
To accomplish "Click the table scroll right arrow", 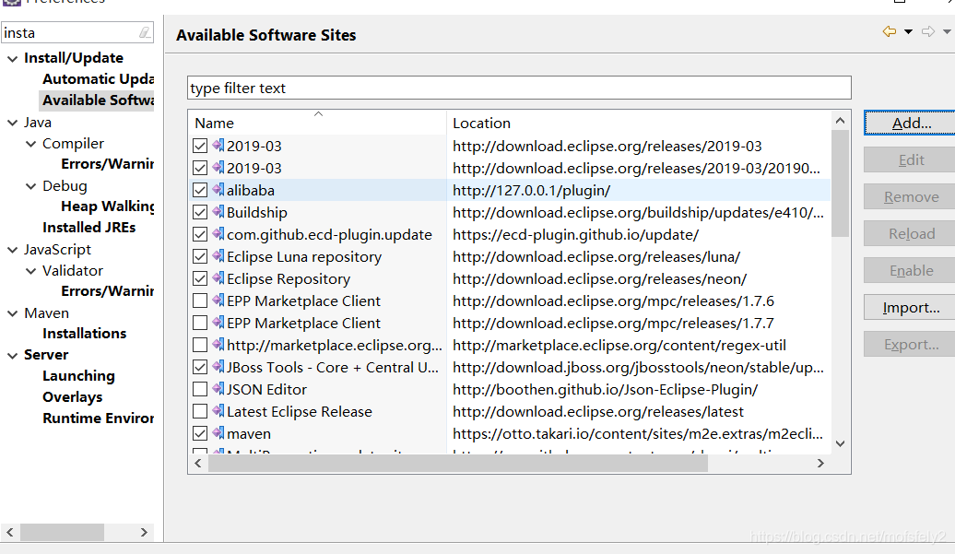I will (820, 464).
